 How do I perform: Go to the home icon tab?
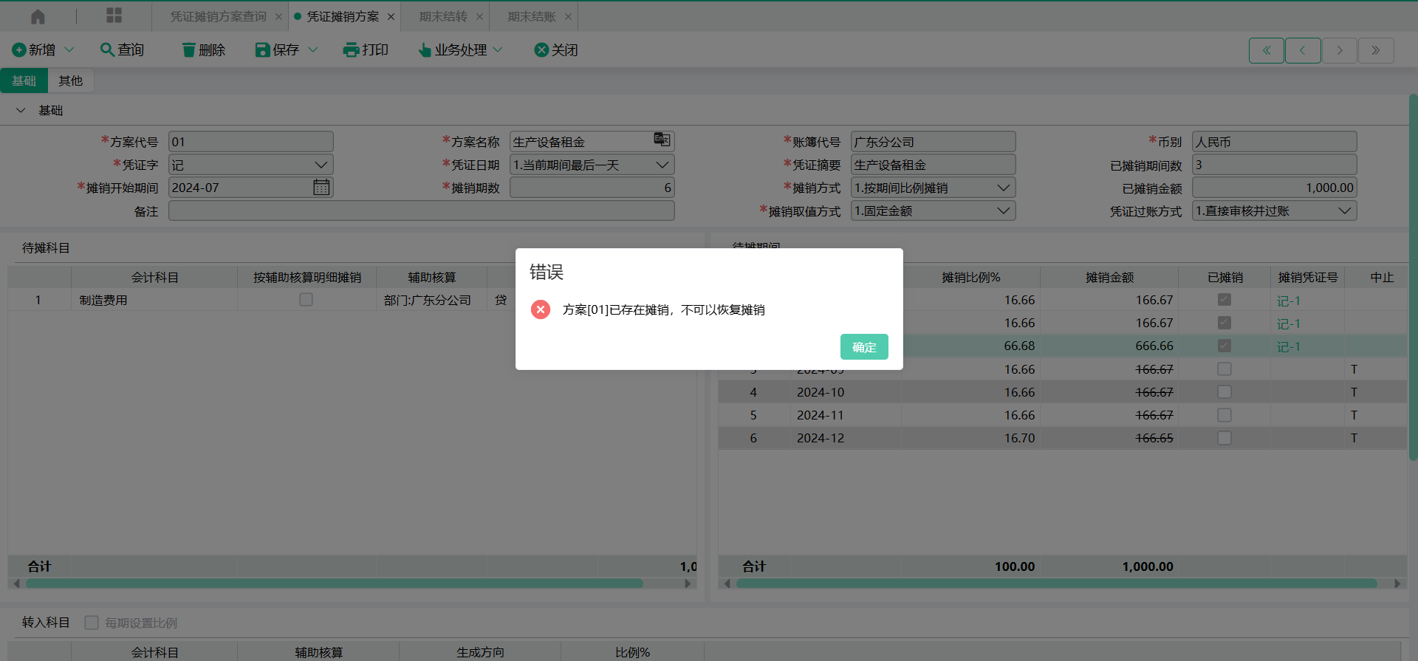pyautogui.click(x=38, y=16)
